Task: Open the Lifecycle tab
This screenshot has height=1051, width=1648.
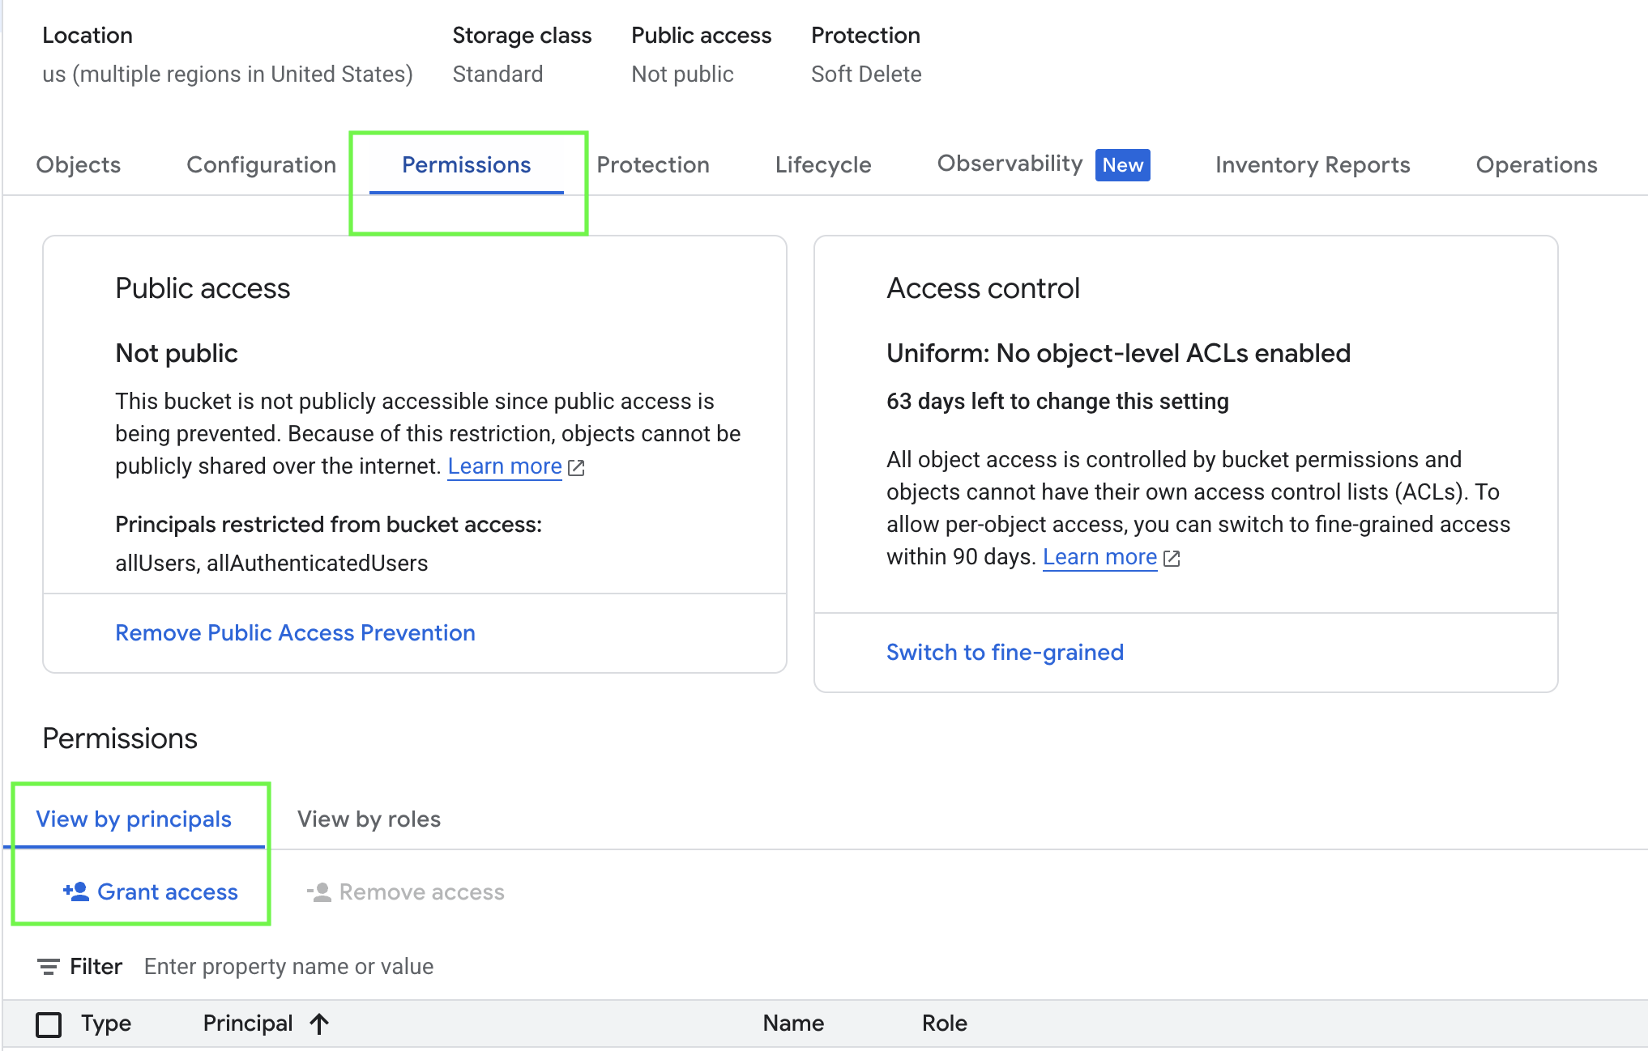Action: click(822, 165)
